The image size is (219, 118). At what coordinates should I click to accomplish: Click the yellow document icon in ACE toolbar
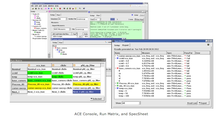coord(76,8)
